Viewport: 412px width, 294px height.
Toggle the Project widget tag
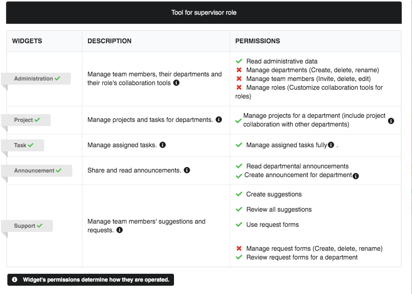27,120
